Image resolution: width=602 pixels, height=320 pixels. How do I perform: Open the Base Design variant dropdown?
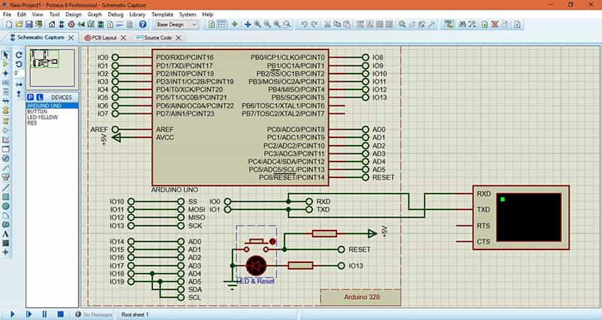click(177, 25)
